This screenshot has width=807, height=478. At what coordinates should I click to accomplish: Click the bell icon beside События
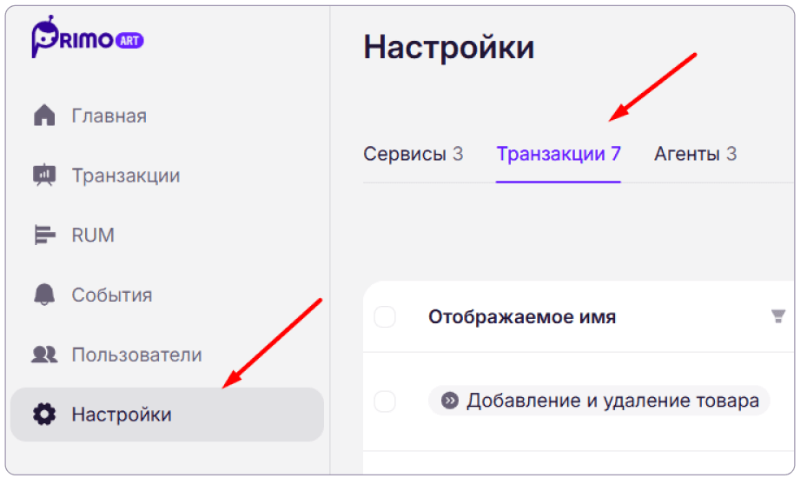[44, 295]
